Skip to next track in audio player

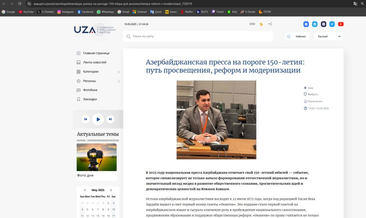[x=110, y=119]
